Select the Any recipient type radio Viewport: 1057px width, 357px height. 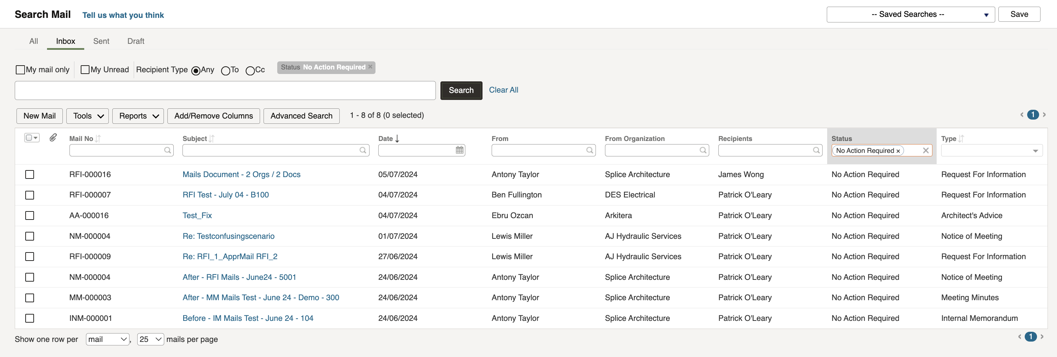coord(196,71)
